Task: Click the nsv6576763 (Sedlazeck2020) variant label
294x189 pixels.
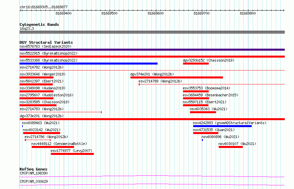Action: coord(46,46)
